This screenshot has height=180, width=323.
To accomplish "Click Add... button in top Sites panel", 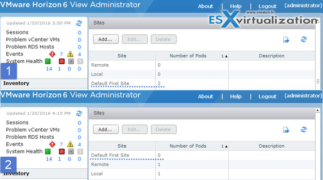I will click(106, 39).
